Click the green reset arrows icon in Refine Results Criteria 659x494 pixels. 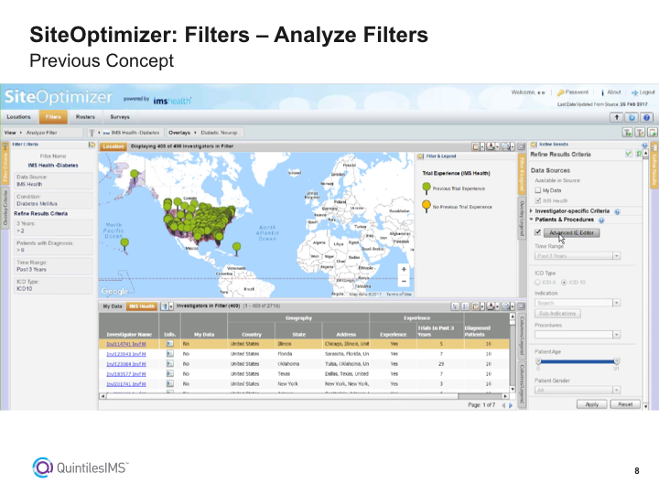(639, 155)
